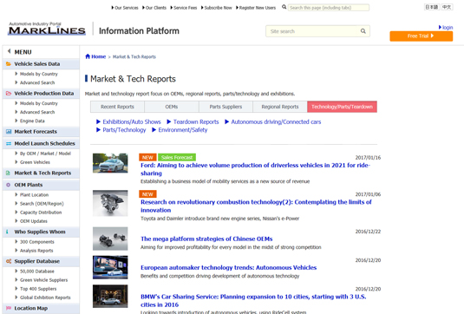
Task: Open Green Vehicle Suppliers in the sidebar
Action: pos(43,280)
